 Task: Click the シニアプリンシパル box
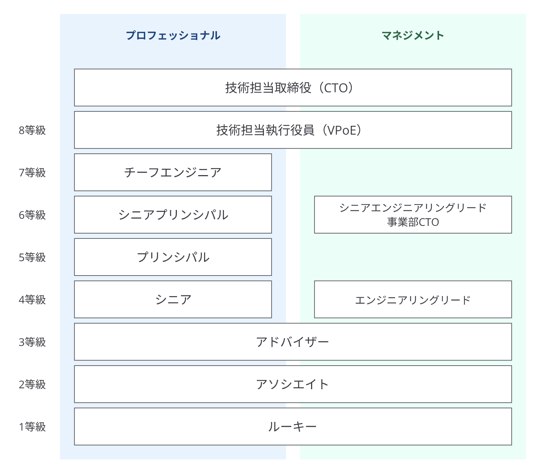tap(173, 214)
